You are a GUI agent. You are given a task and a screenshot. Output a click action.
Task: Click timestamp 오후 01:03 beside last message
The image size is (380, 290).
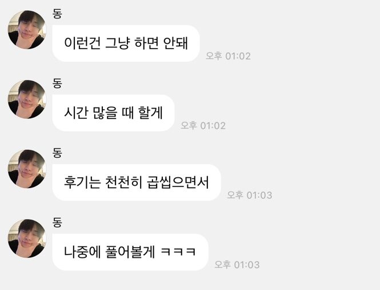[237, 265]
